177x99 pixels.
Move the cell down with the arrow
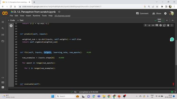tap(149, 25)
